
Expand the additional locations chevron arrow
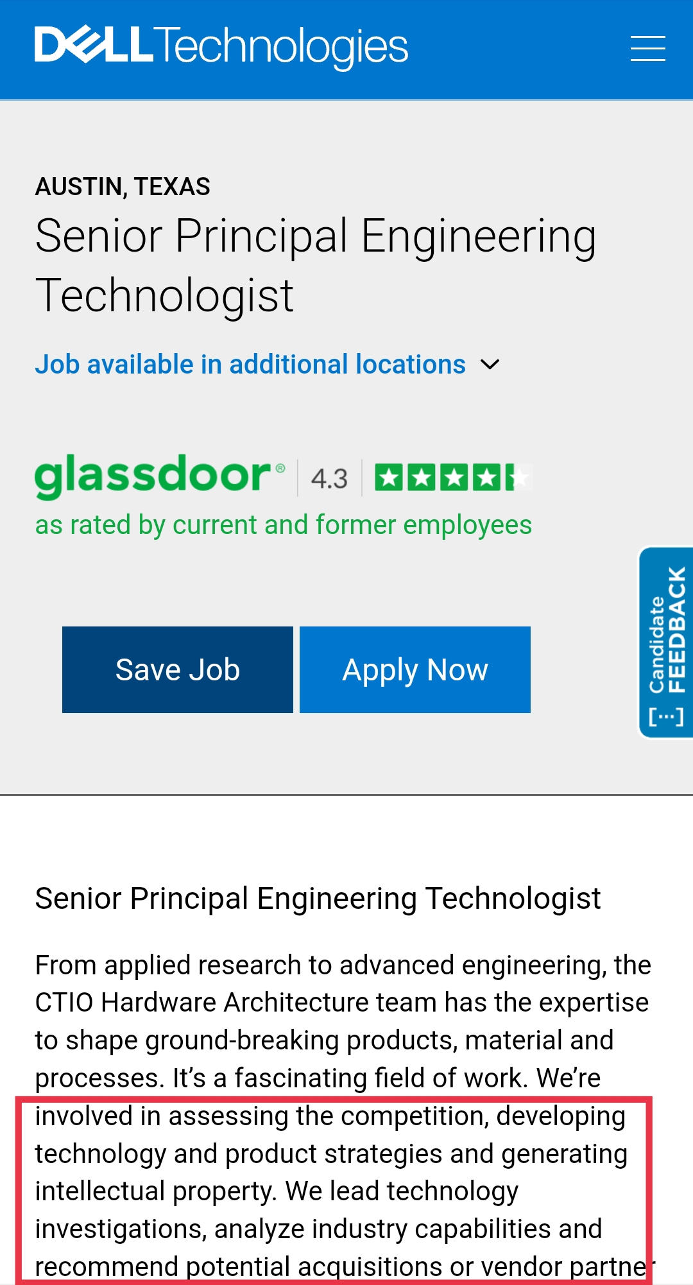(x=490, y=365)
